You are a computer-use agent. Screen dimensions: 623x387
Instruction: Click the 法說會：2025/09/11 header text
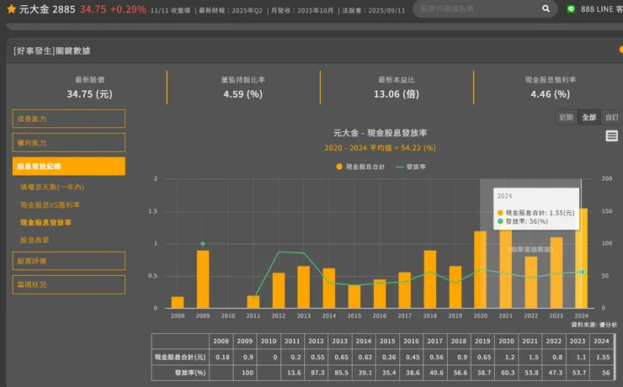374,10
